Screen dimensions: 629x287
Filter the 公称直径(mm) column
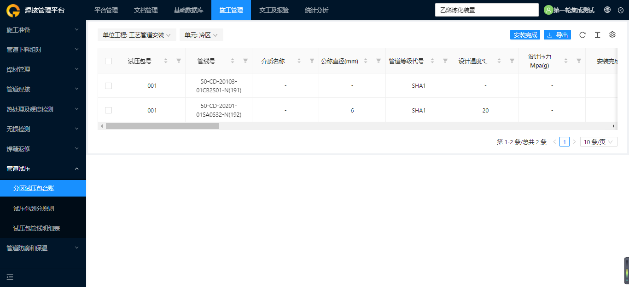click(x=379, y=61)
